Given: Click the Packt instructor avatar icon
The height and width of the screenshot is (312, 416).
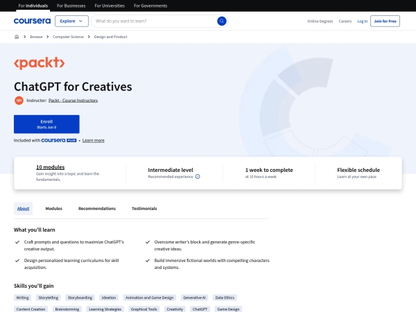Looking at the screenshot, I should [19, 101].
